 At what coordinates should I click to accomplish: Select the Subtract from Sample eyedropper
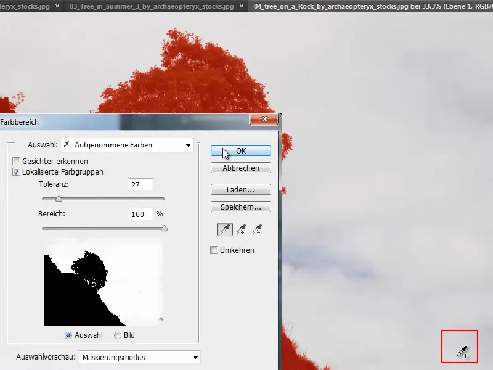pyautogui.click(x=257, y=229)
